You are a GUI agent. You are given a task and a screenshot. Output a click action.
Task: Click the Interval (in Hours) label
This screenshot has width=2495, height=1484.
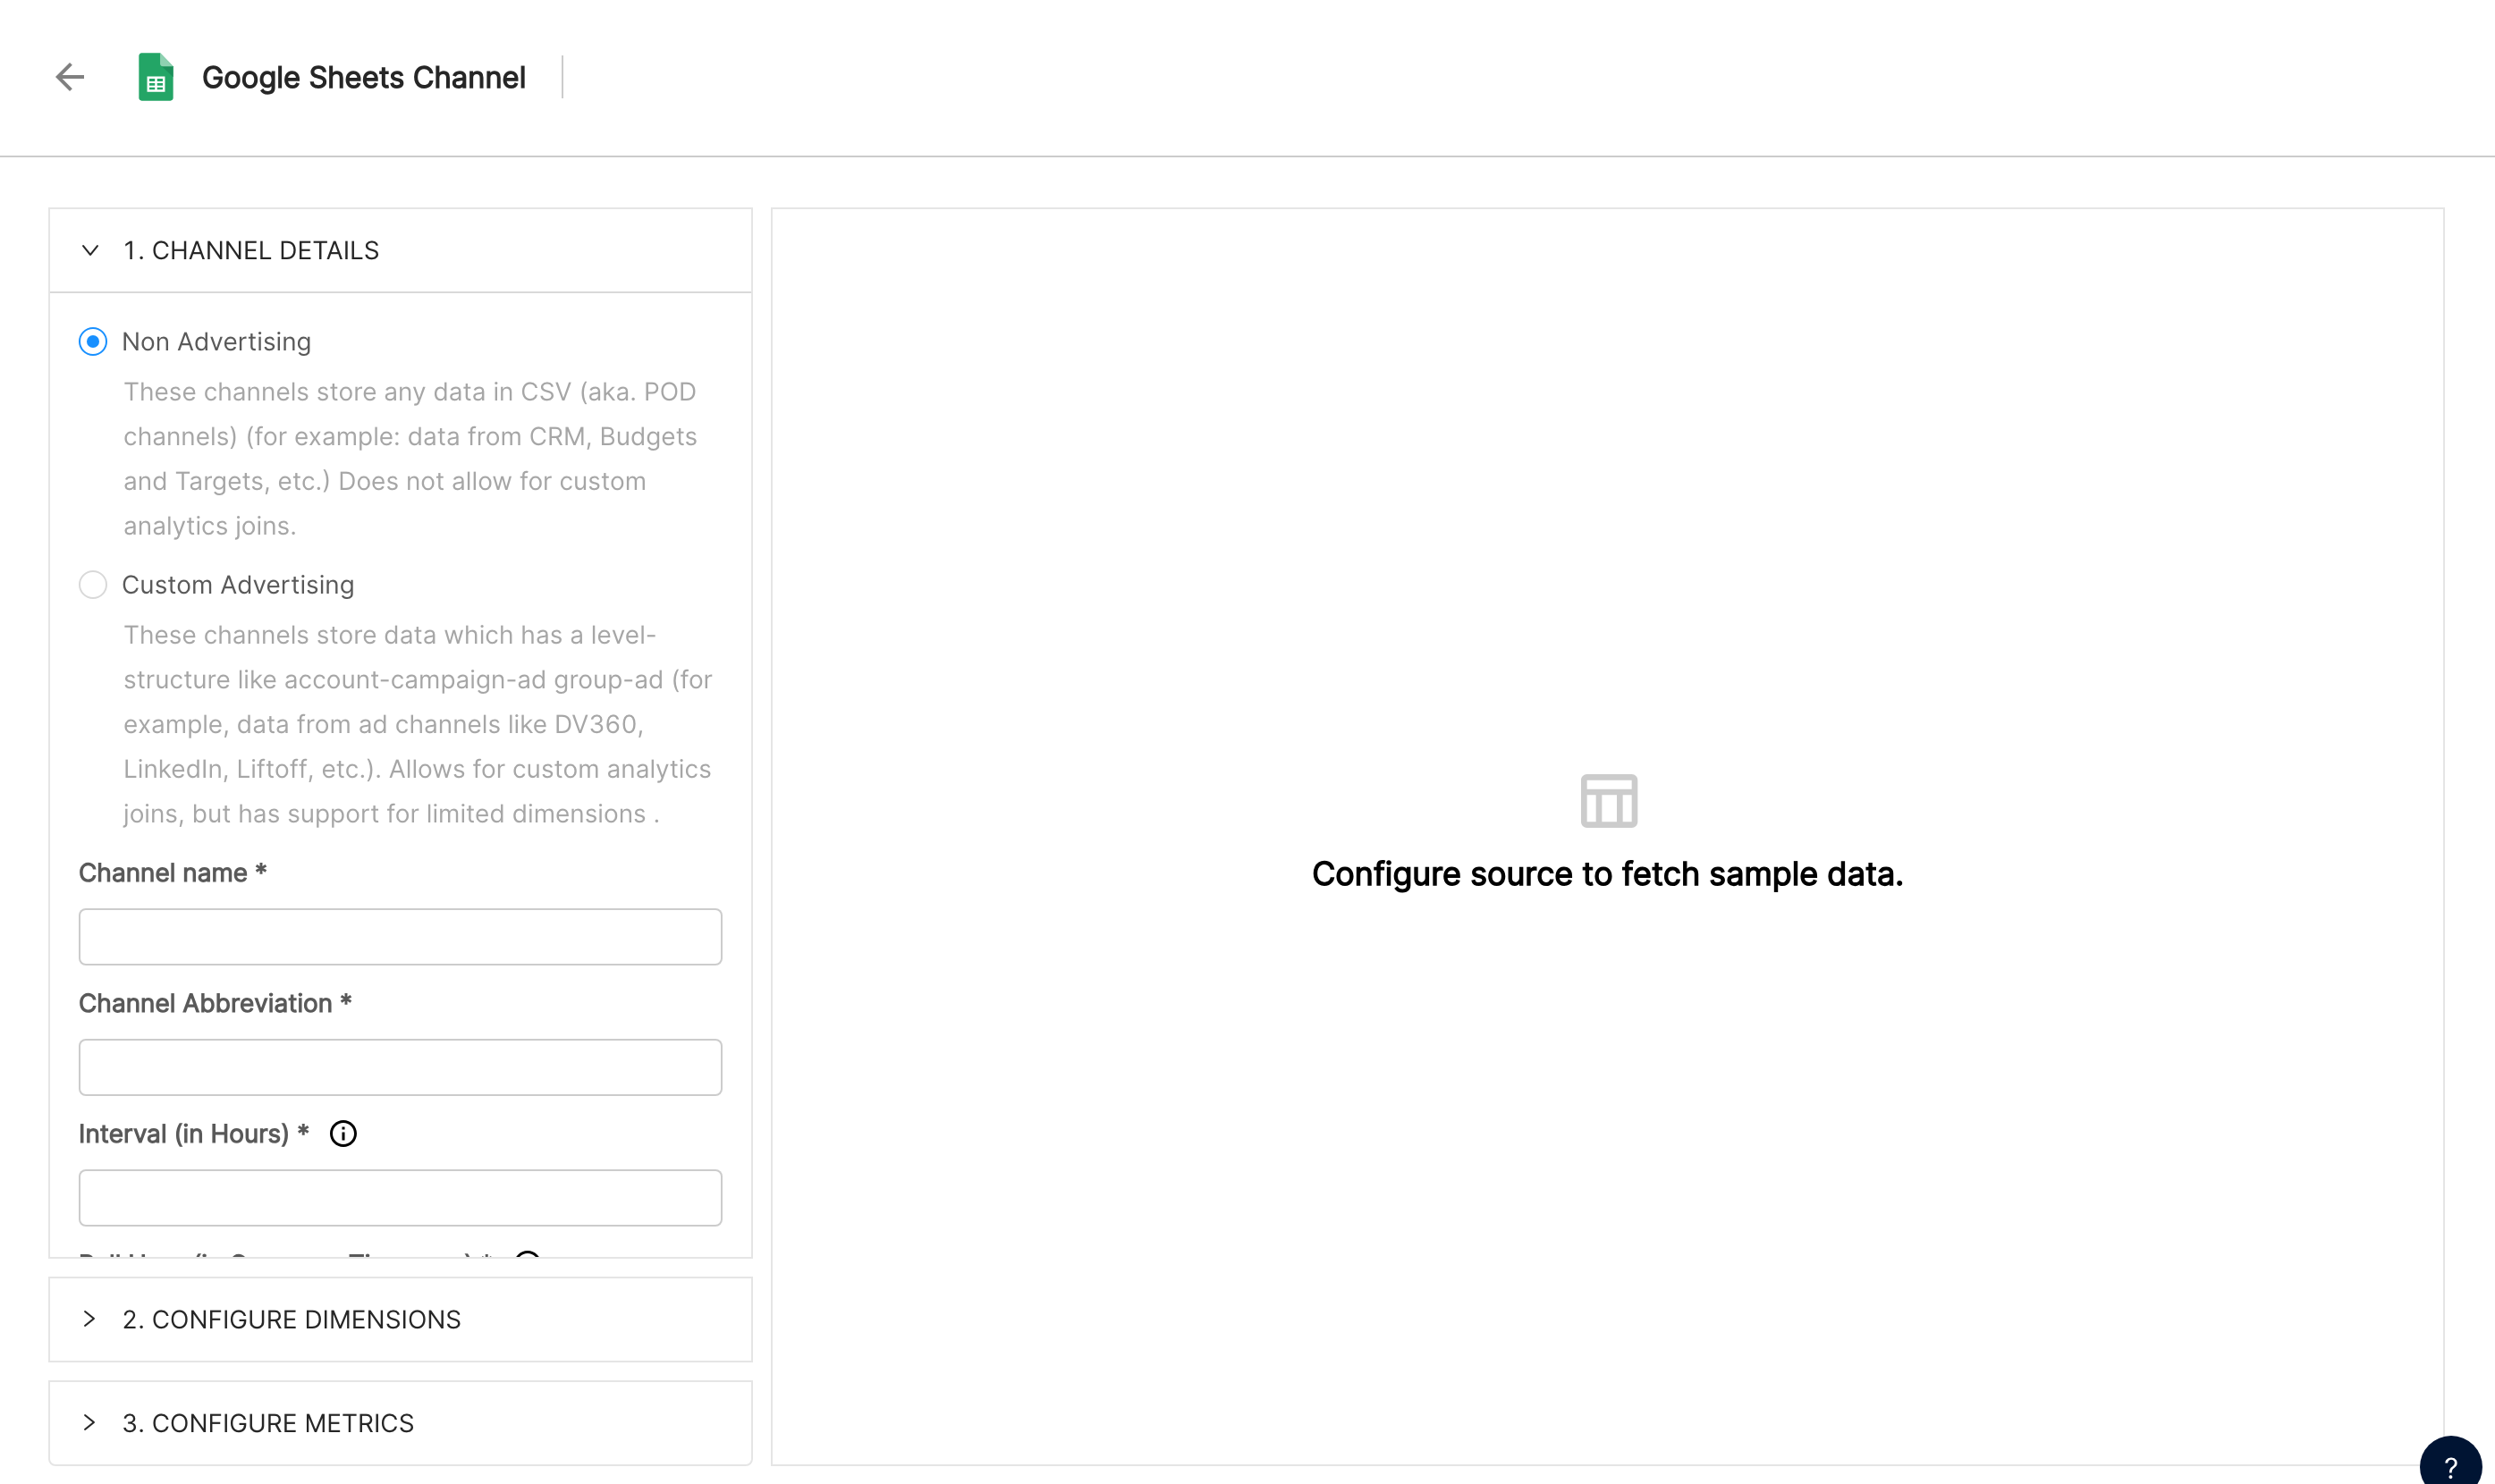194,1134
